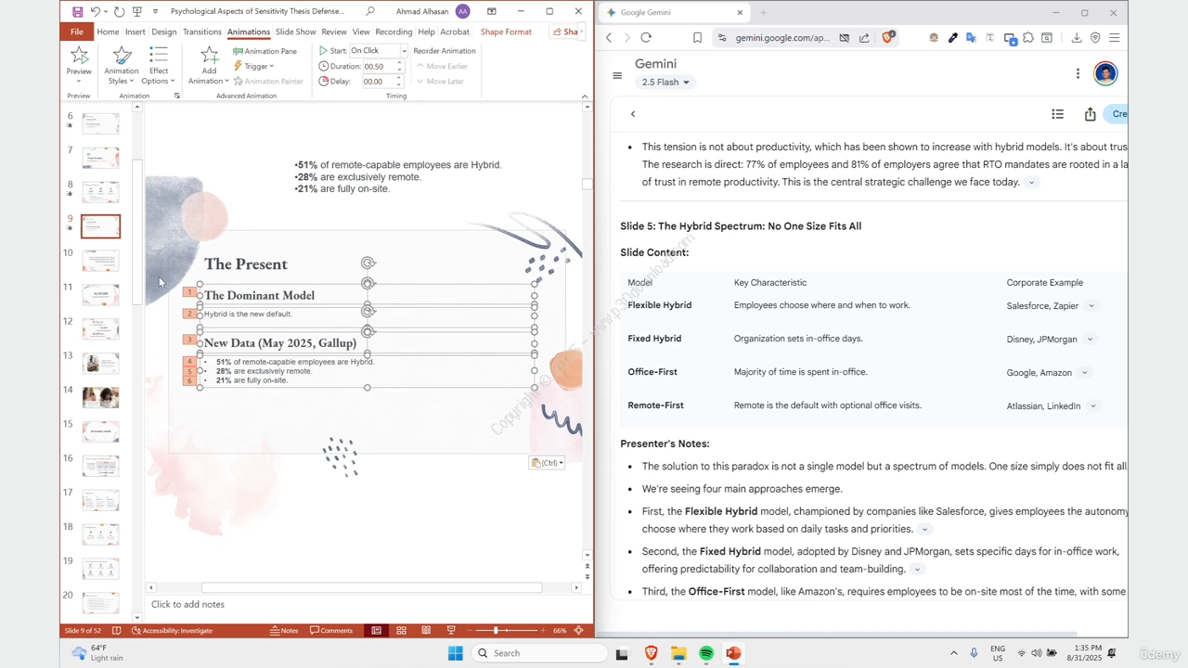Image resolution: width=1188 pixels, height=668 pixels.
Task: Switch to Slide Sorter view in status bar
Action: (x=401, y=631)
